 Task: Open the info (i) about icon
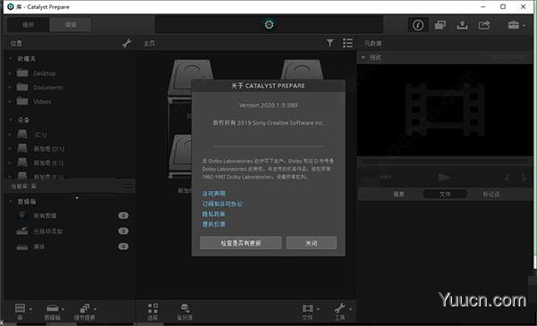click(x=418, y=25)
